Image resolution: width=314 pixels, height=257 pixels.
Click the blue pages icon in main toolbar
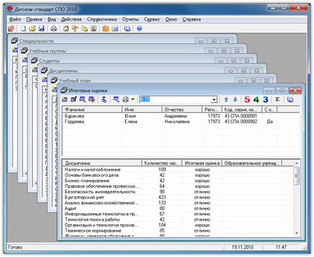[x=127, y=29]
